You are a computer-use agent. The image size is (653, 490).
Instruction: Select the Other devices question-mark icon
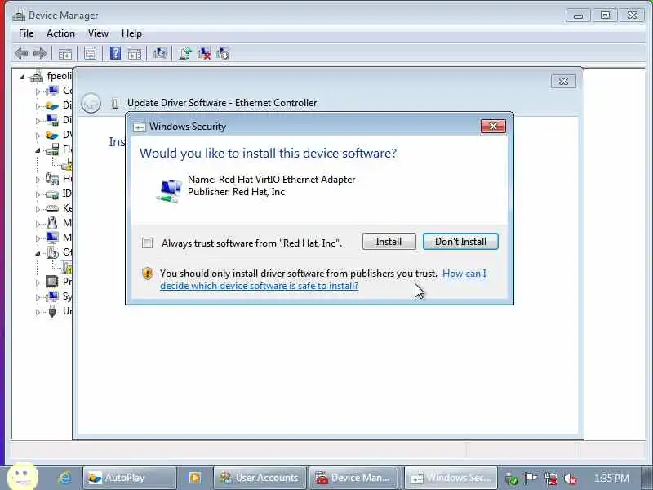pos(52,252)
